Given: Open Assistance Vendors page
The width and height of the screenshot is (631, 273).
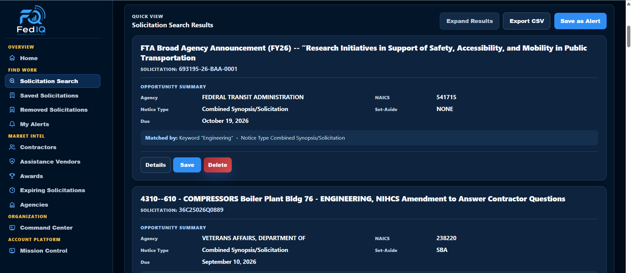Looking at the screenshot, I should point(53,162).
